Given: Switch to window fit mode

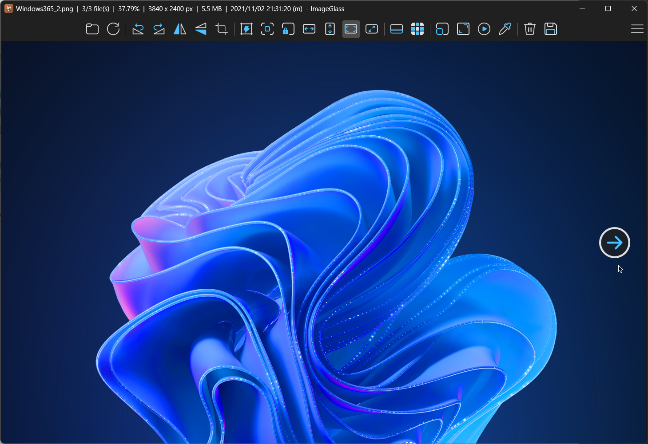Looking at the screenshot, I should [x=442, y=29].
